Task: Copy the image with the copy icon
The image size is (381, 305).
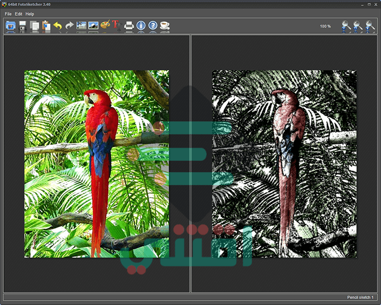Action: click(x=34, y=26)
